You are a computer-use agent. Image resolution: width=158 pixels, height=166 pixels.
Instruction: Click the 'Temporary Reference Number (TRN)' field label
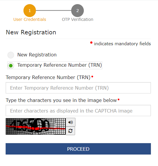48,77
